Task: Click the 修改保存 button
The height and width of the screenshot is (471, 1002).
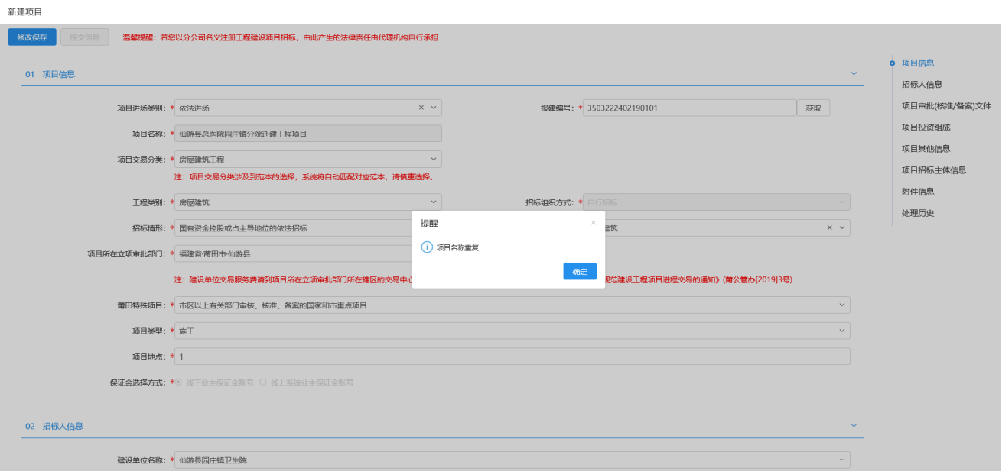Action: point(32,37)
